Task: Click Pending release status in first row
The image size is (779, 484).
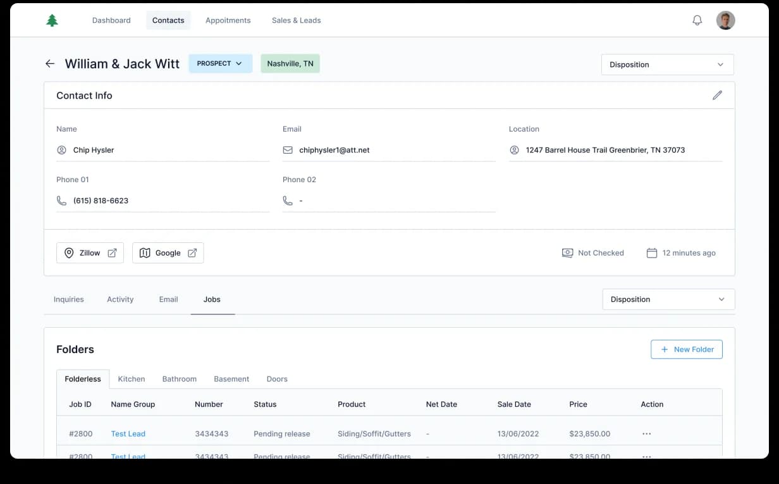Action: [282, 434]
